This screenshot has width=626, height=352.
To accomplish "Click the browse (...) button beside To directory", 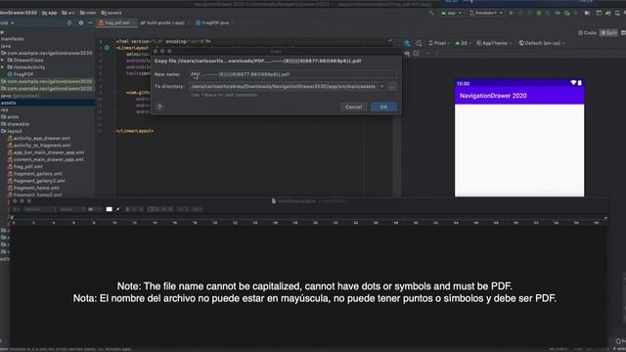I will (392, 87).
